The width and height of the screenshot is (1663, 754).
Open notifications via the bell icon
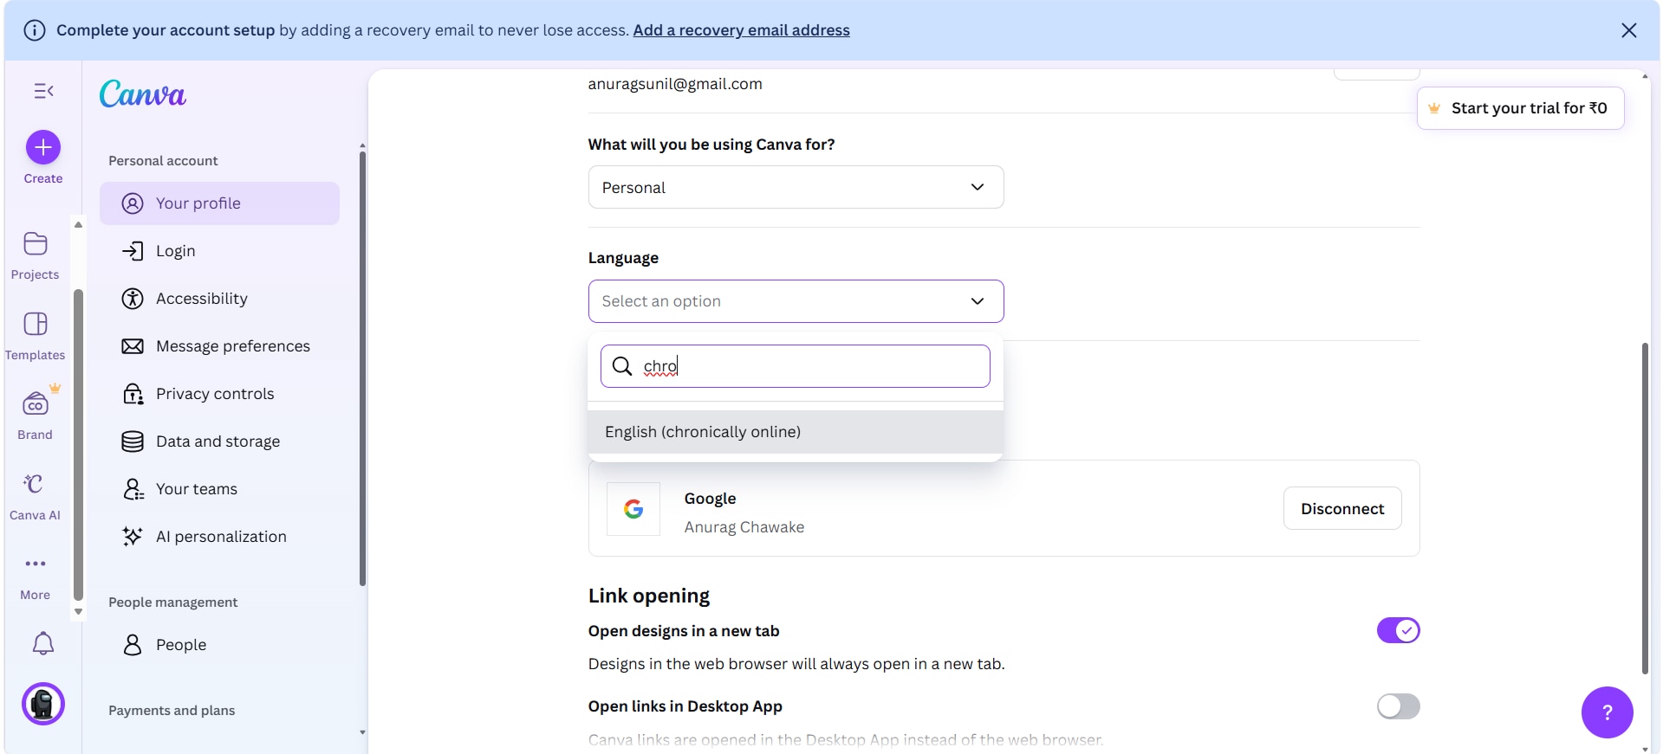point(42,643)
